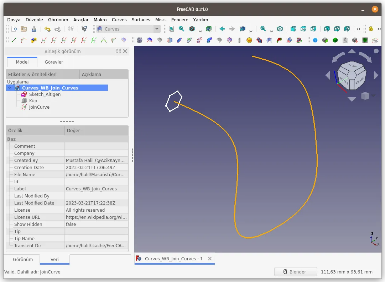Click the yellow sphere with red line icon
385x282 pixels.
pos(249,40)
